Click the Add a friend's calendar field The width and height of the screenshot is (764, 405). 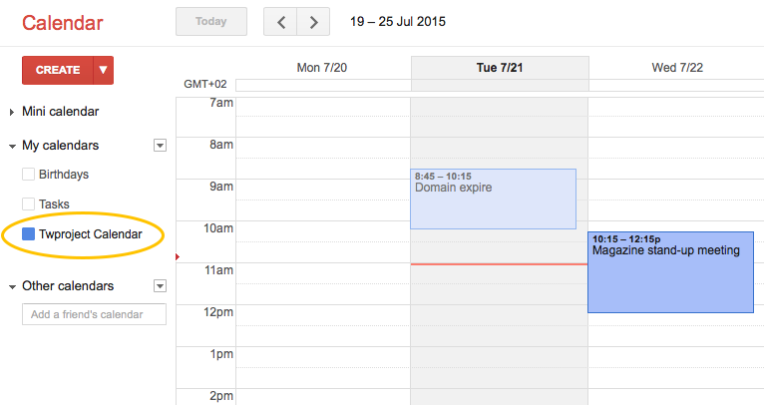point(94,314)
